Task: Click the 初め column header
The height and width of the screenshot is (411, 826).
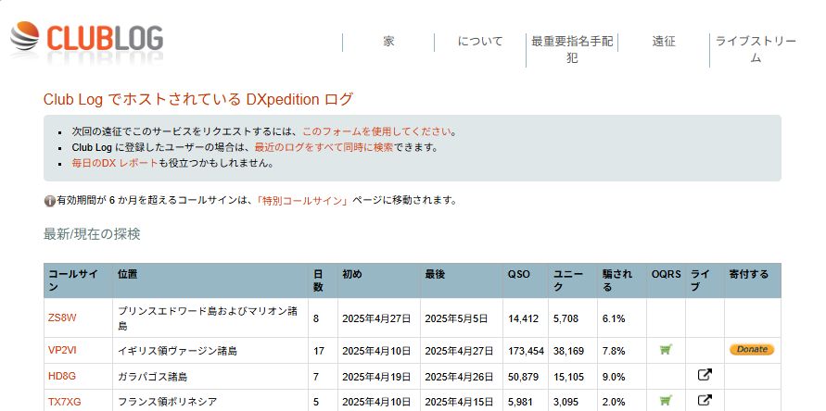Action: (x=379, y=280)
